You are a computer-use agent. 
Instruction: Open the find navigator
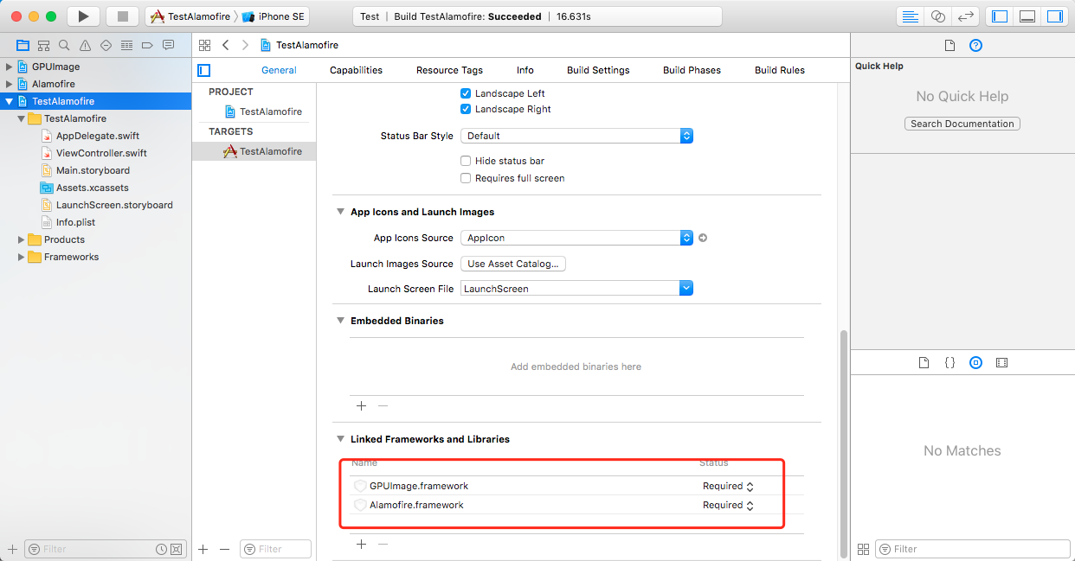[x=64, y=45]
